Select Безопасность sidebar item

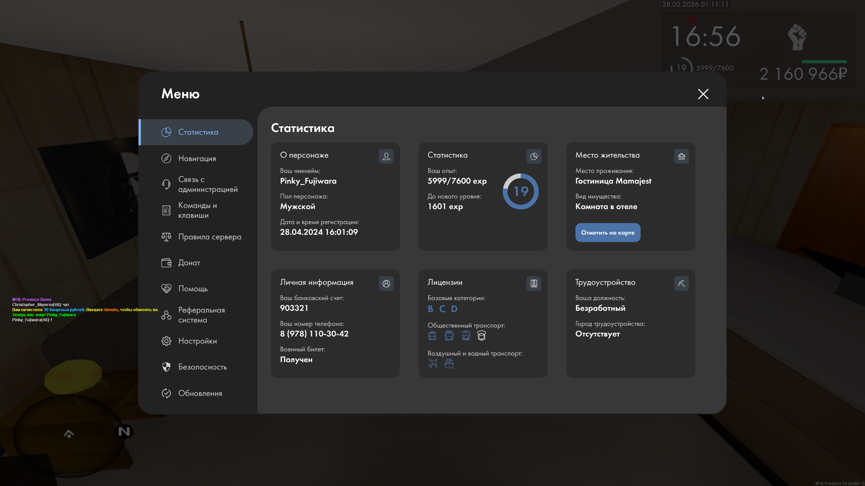[202, 367]
